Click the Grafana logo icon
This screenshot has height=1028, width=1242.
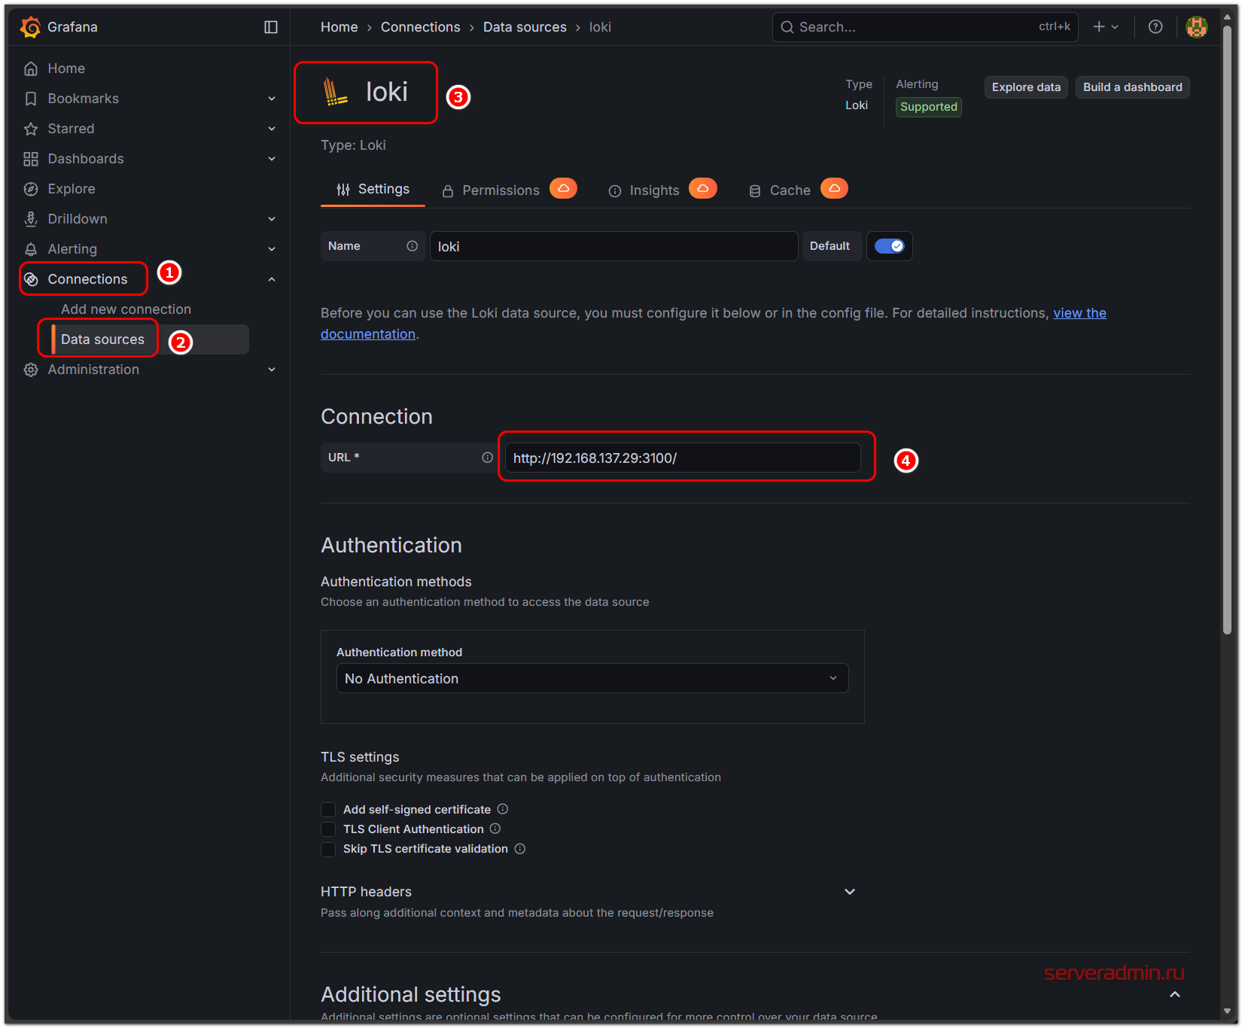point(31,27)
